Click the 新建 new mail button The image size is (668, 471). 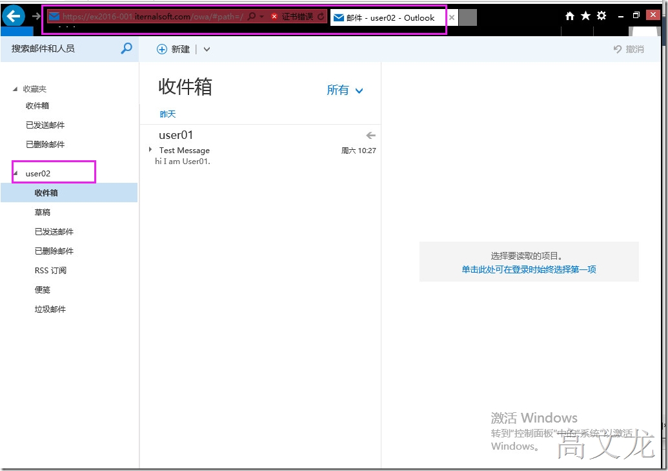coord(174,49)
